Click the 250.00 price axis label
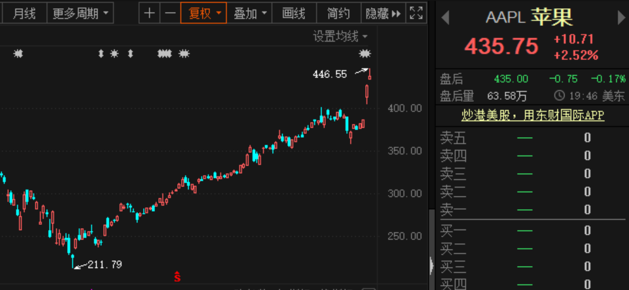The width and height of the screenshot is (629, 290). tap(405, 236)
